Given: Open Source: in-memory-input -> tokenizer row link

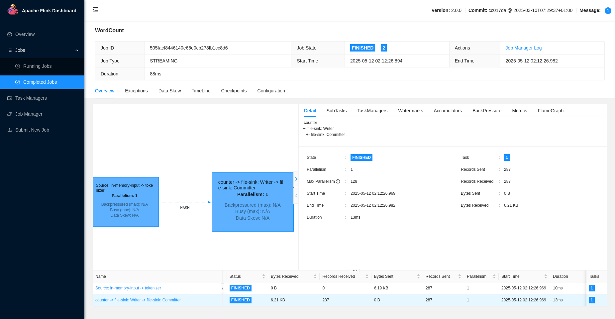Looking at the screenshot, I should (128, 288).
